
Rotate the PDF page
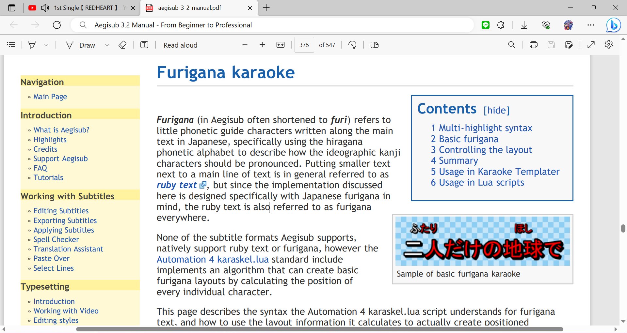(x=352, y=45)
